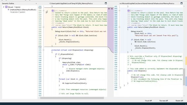Collapse the 'Moved - 1 item(s)' tree node
The image size is (187, 105).
4,7
